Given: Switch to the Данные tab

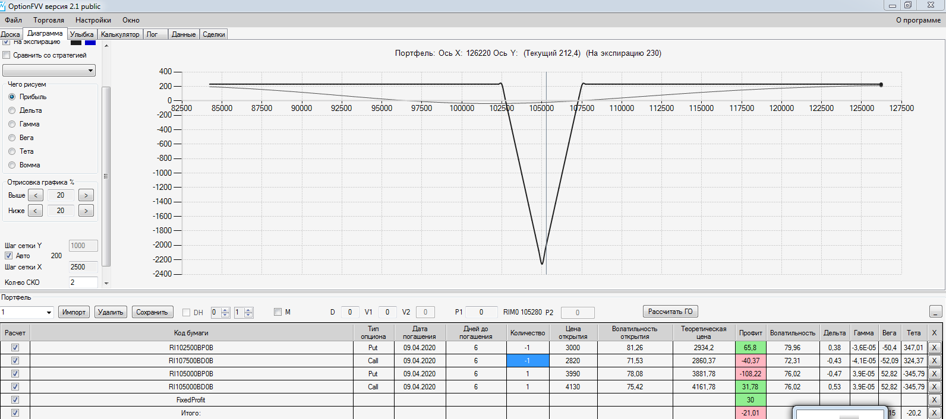Looking at the screenshot, I should 184,34.
